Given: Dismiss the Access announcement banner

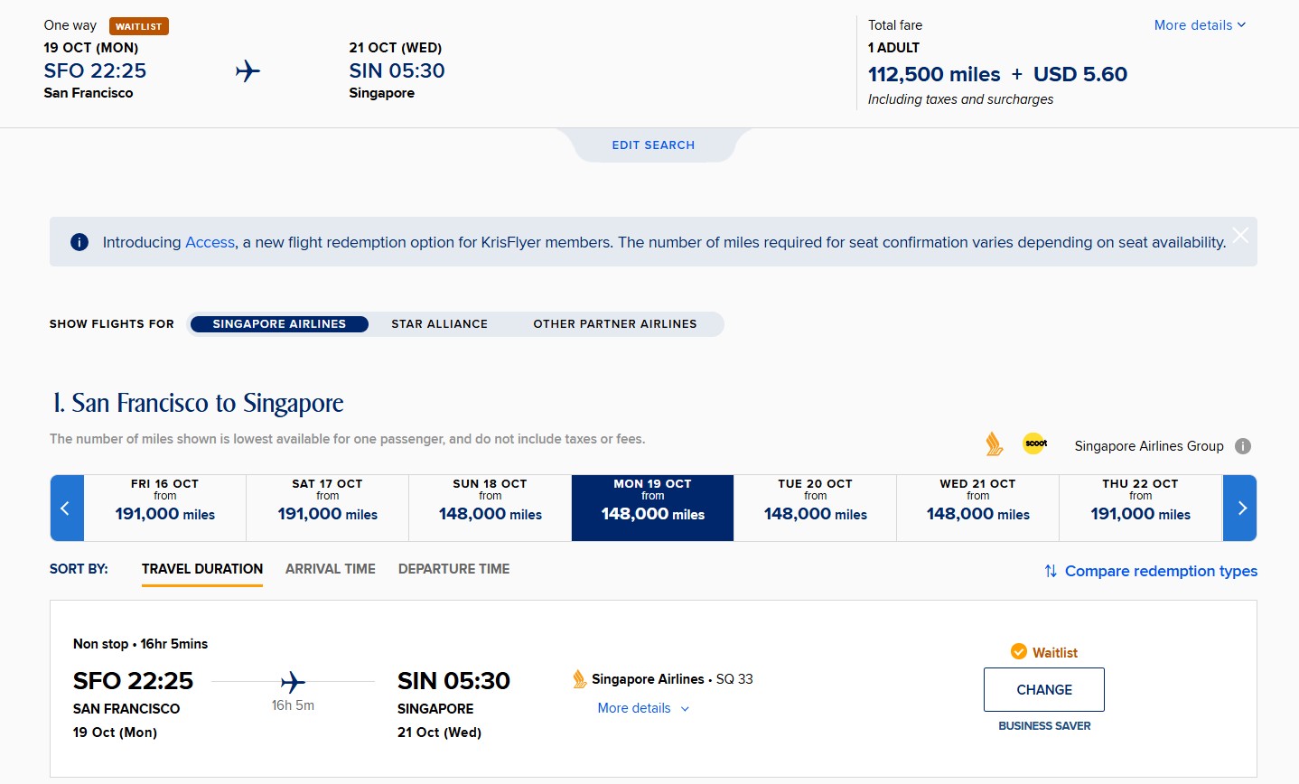Looking at the screenshot, I should [x=1240, y=235].
